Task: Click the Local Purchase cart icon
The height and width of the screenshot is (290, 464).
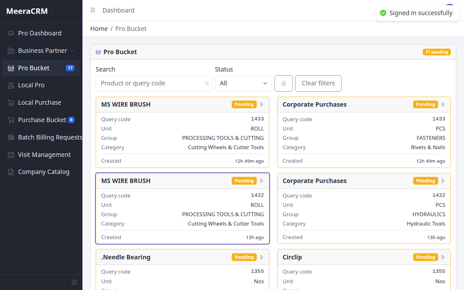Action: (11, 102)
